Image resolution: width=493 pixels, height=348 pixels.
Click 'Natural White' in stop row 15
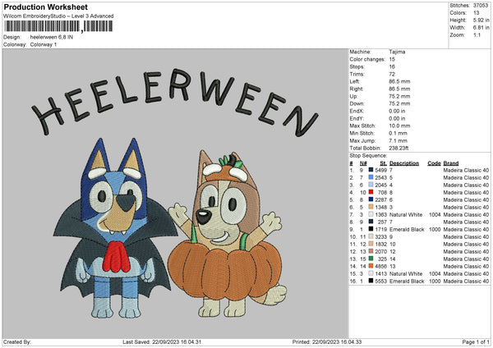tap(406, 273)
